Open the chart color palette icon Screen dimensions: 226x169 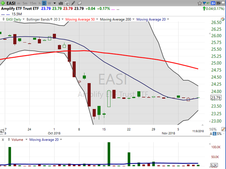[x=223, y=19]
